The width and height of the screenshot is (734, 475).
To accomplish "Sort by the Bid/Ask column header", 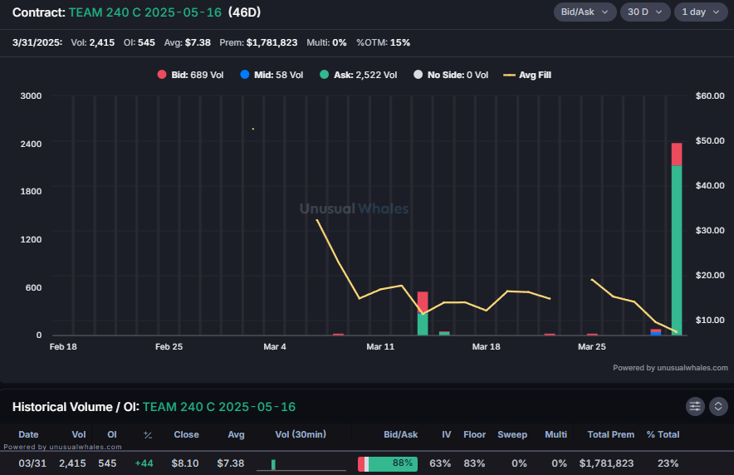I will click(x=401, y=434).
